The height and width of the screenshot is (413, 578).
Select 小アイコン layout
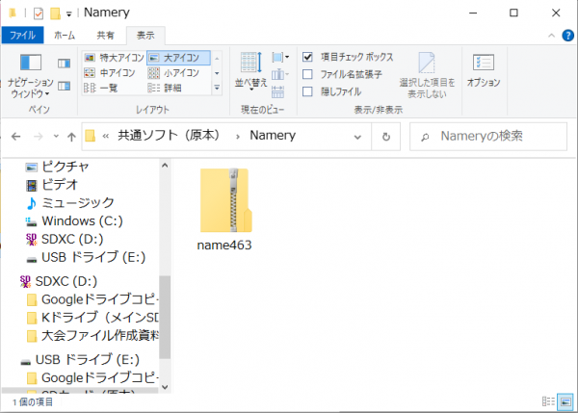(x=173, y=73)
